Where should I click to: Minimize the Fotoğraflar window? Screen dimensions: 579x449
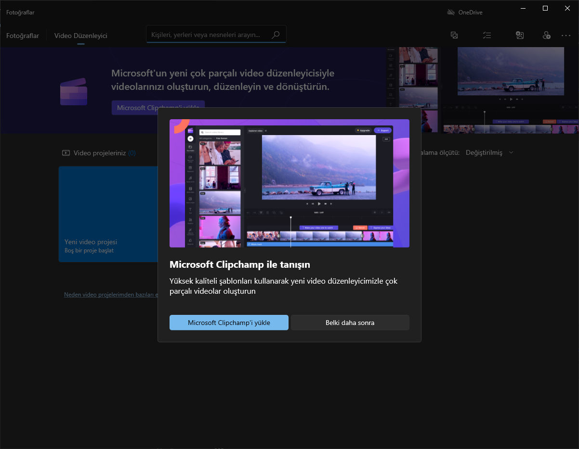click(x=523, y=8)
